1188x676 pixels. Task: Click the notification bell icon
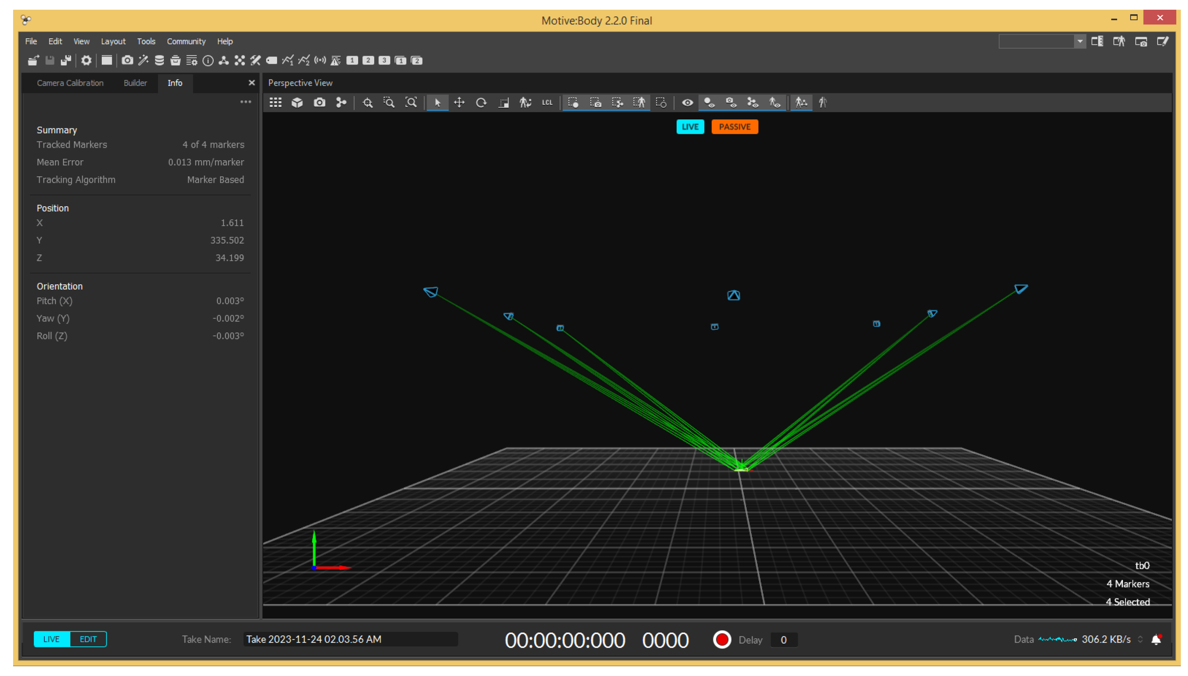click(1156, 640)
